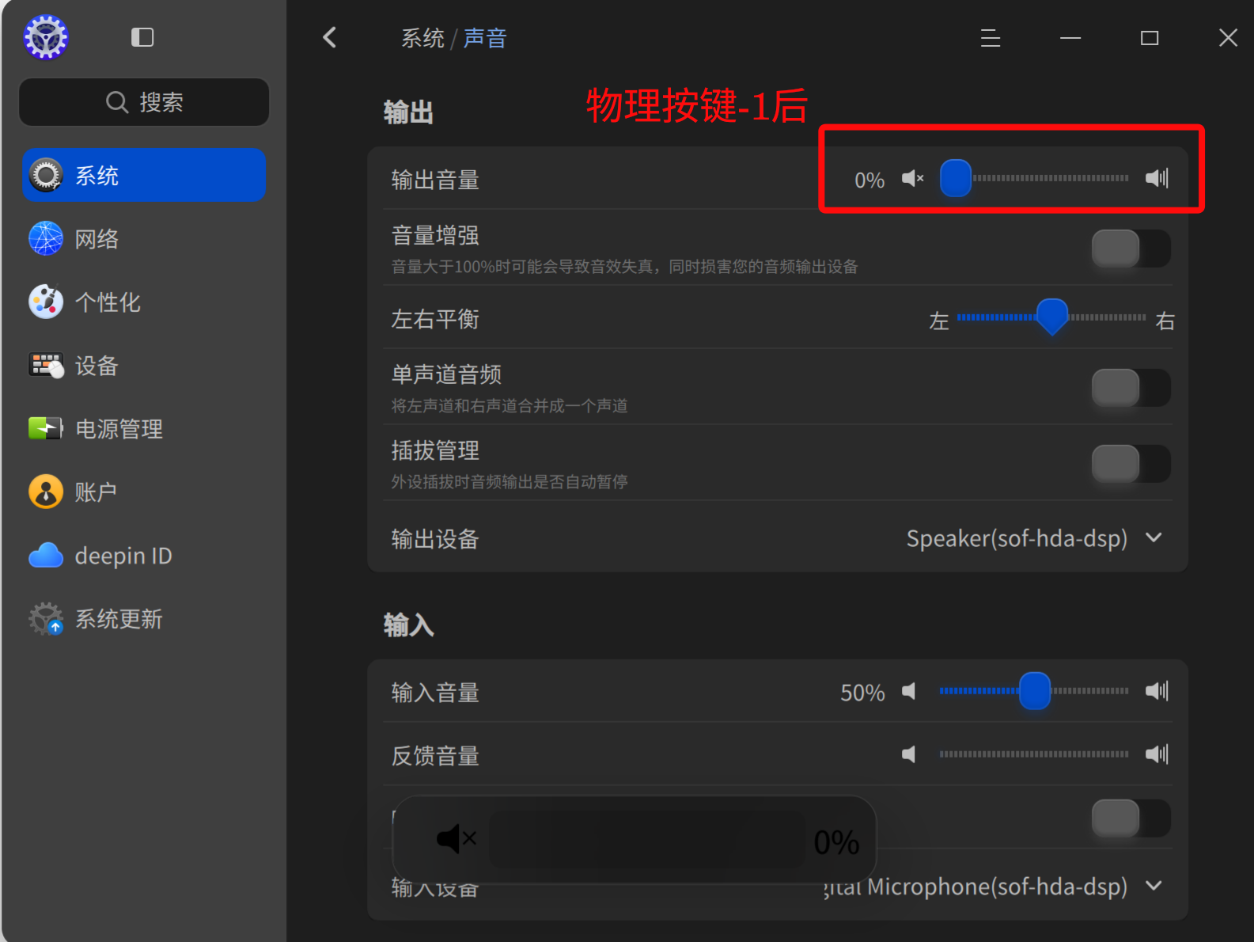This screenshot has height=942, width=1254.
Task: Enable the 单声道音频 switch
Action: pyautogui.click(x=1131, y=388)
